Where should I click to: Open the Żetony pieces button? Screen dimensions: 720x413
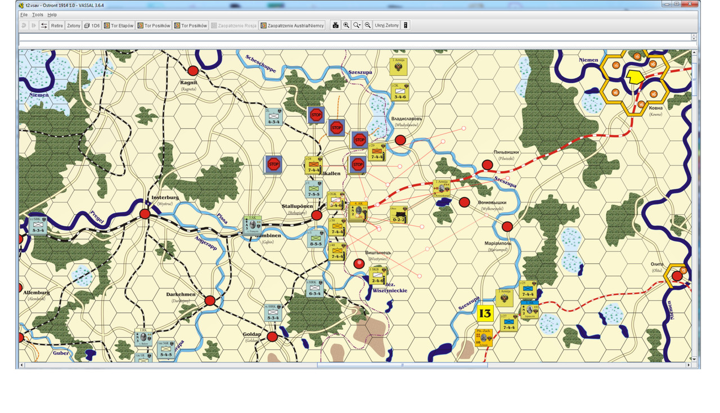[x=74, y=25]
